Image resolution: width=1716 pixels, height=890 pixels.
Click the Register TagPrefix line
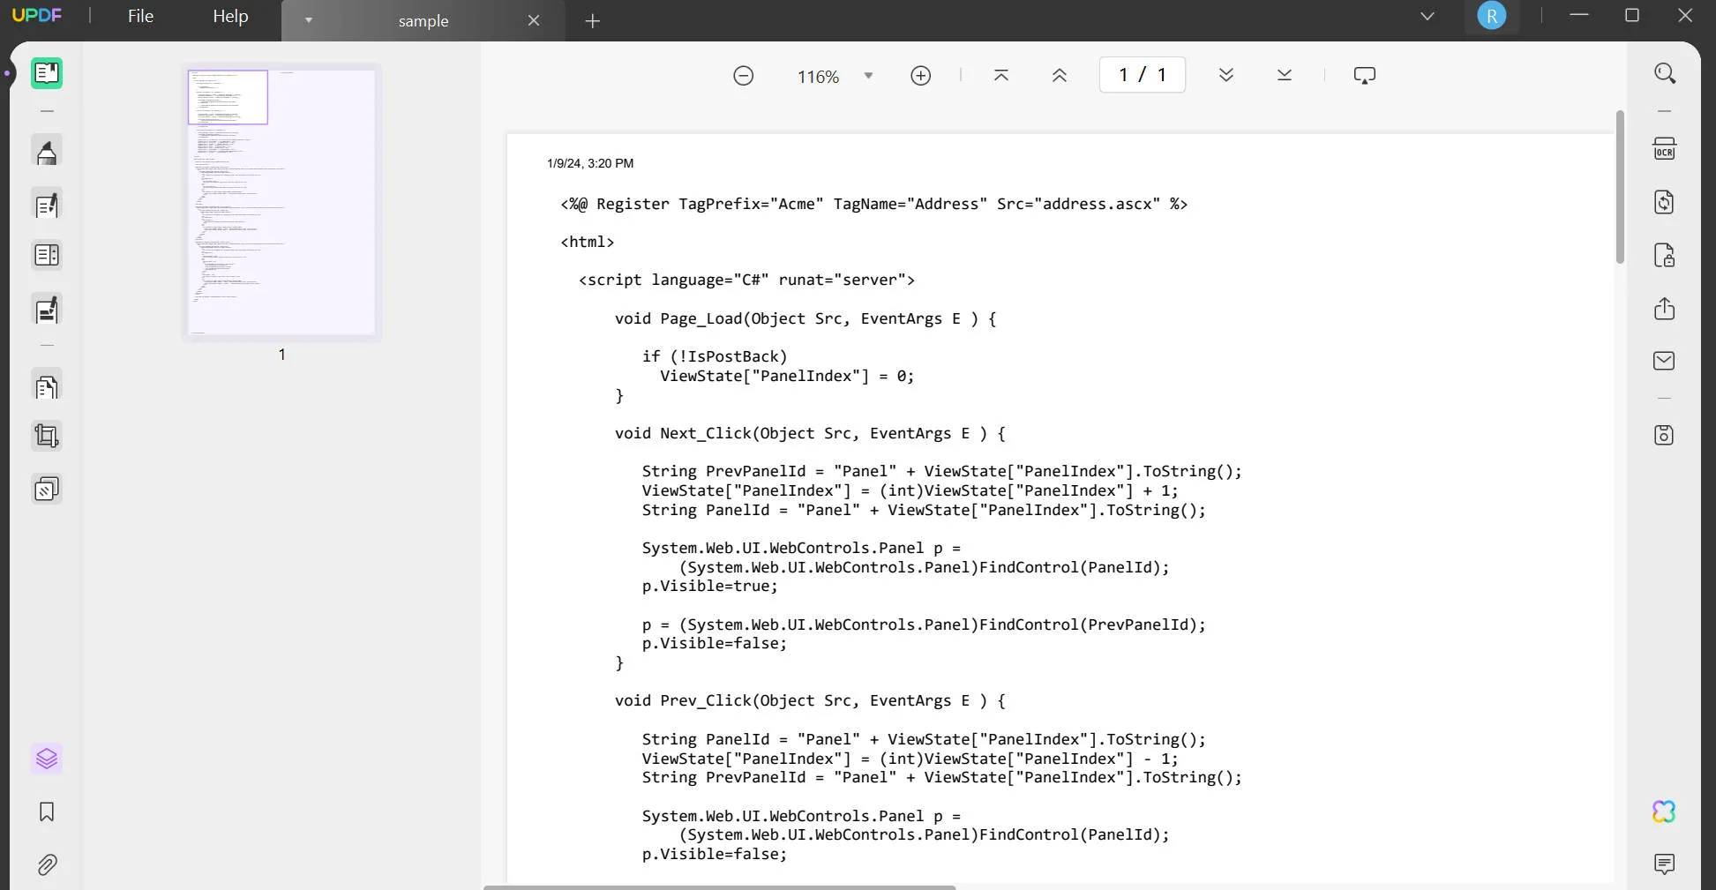(874, 204)
